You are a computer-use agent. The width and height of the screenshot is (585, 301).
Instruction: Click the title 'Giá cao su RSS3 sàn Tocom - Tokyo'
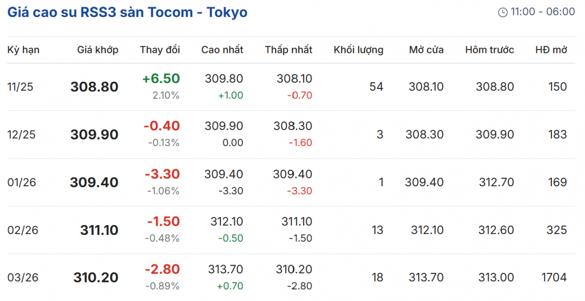[x=127, y=12]
